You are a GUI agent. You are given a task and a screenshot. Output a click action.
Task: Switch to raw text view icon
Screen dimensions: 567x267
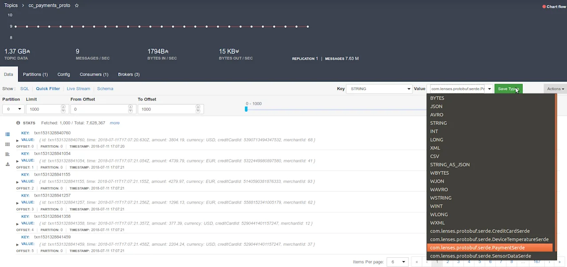(x=8, y=154)
